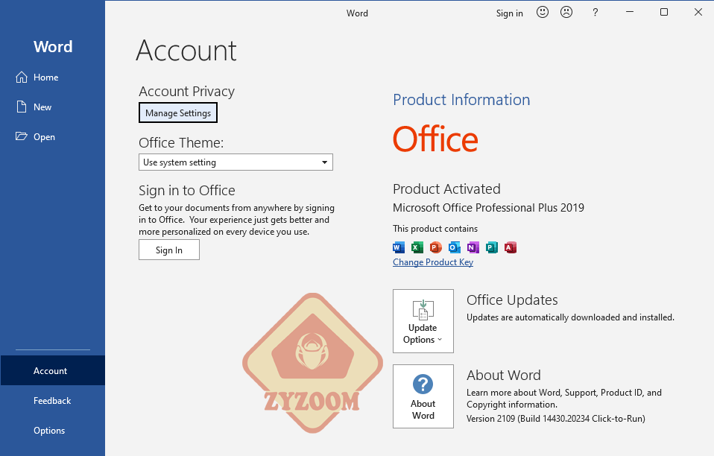This screenshot has height=456, width=714.
Task: Open the Office Theme dropdown
Action: coord(236,162)
